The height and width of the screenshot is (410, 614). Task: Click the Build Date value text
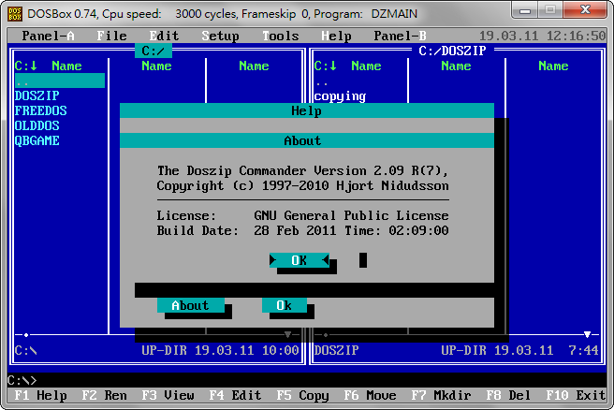[351, 230]
